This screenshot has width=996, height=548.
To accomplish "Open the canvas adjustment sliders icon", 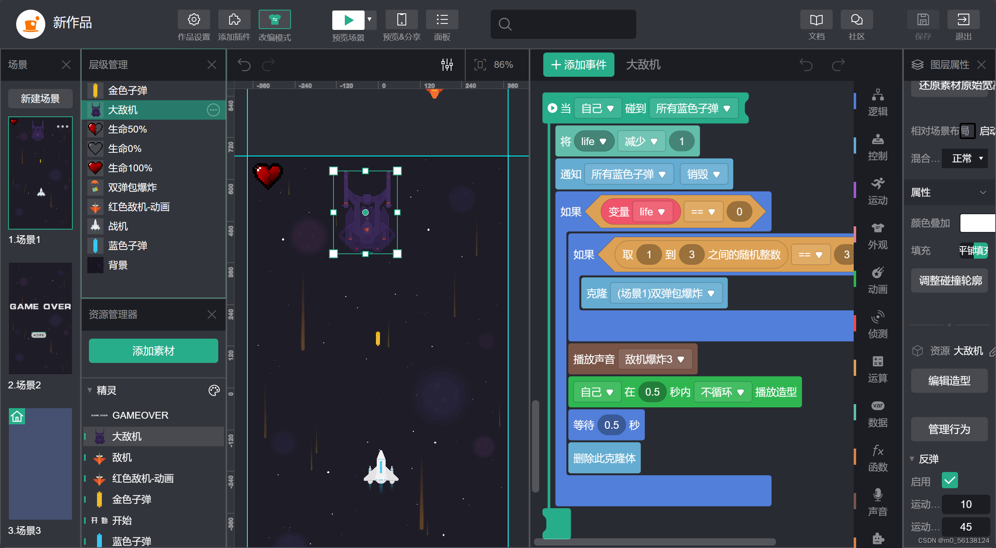I will (447, 65).
